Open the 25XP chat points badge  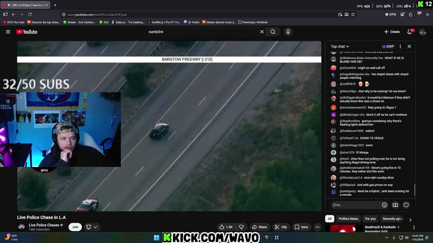pos(388,47)
